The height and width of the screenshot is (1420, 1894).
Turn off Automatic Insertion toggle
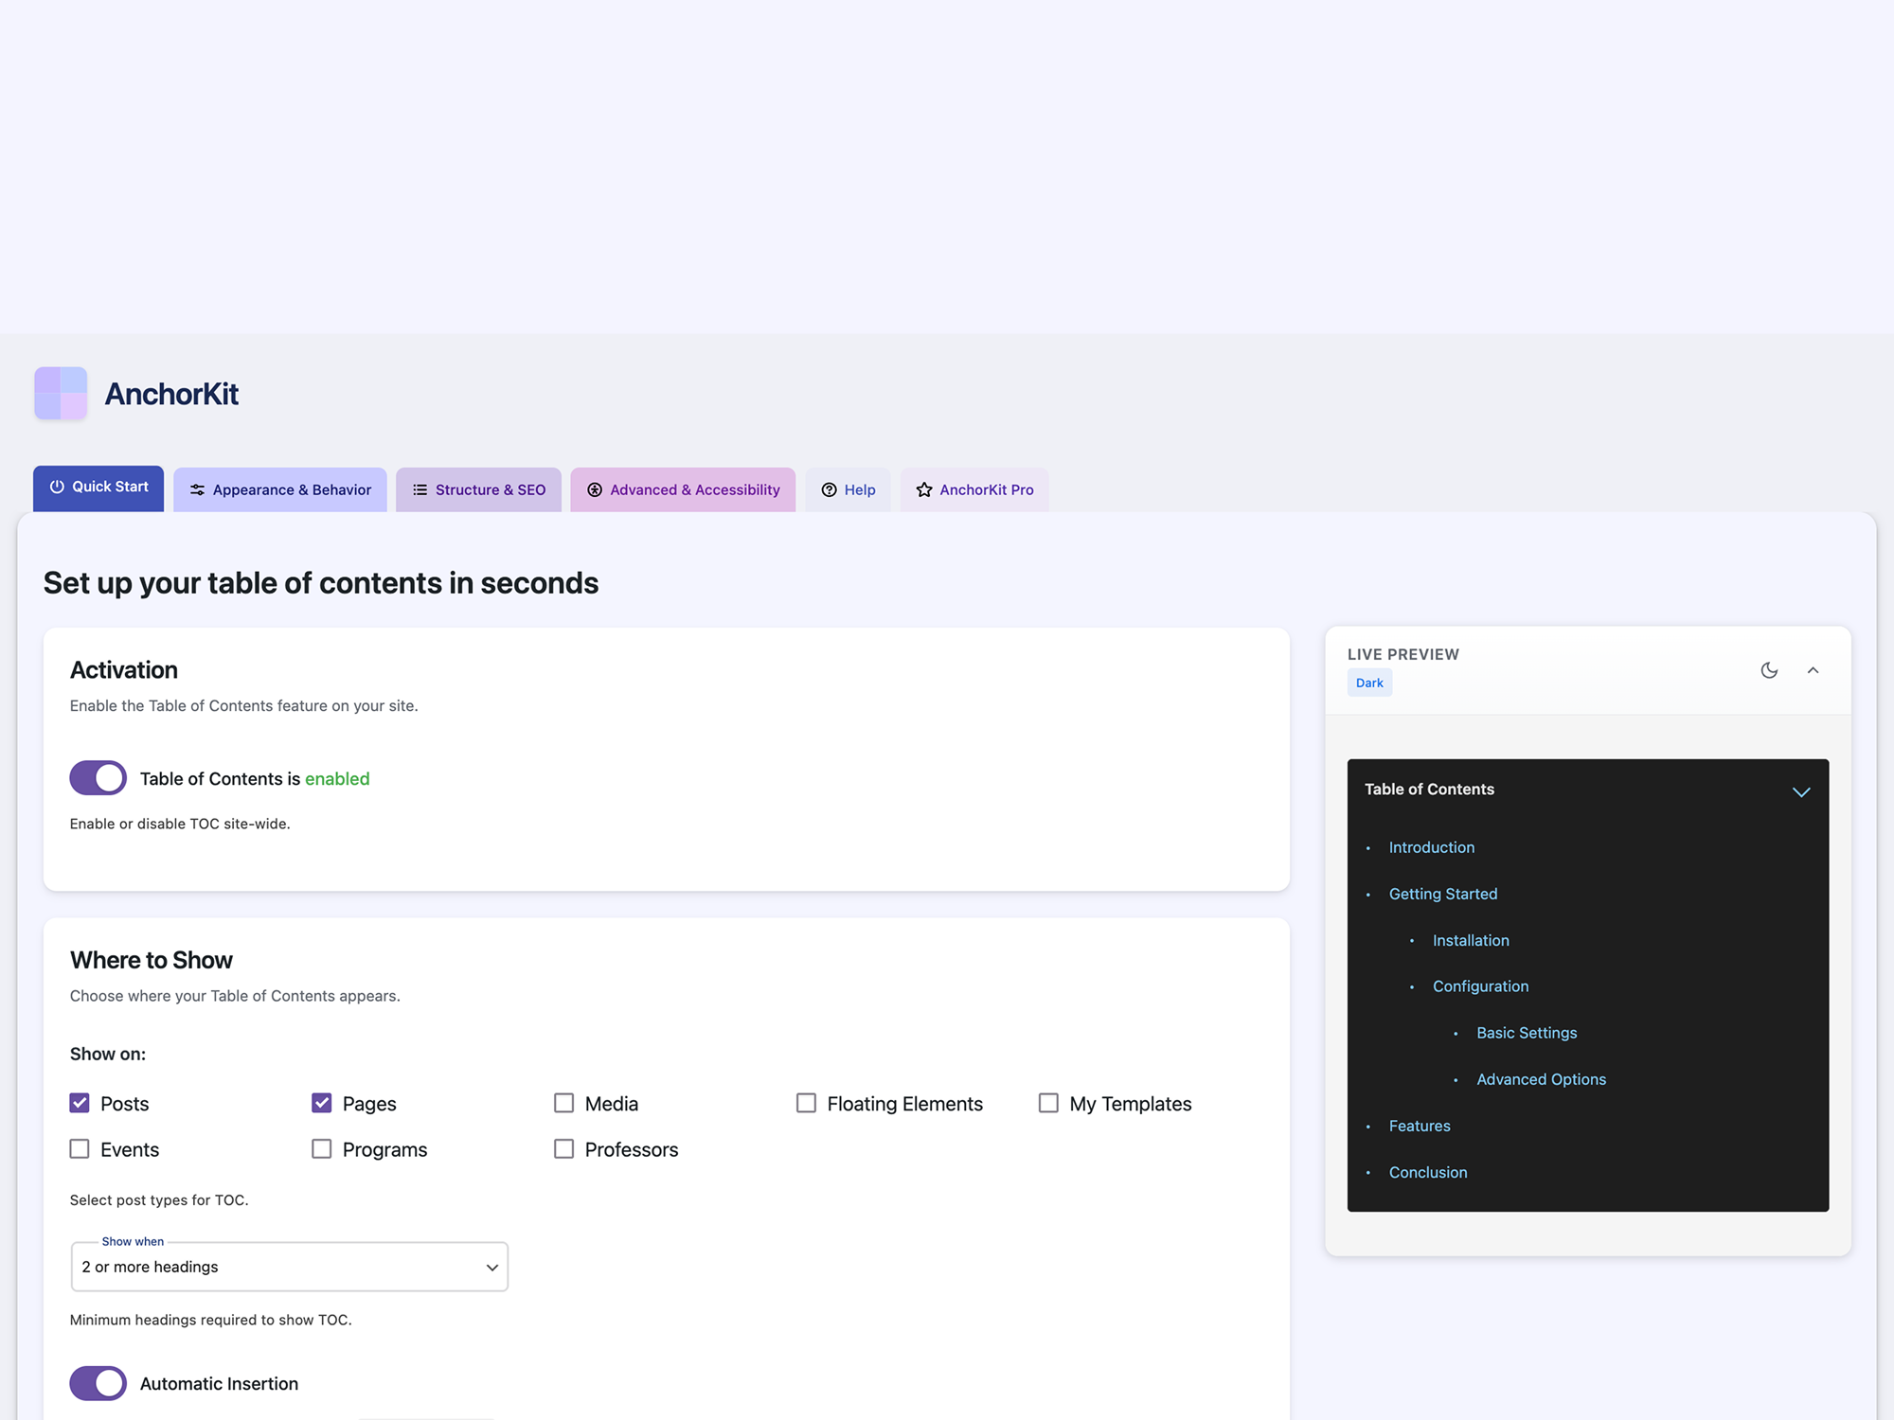[x=98, y=1383]
